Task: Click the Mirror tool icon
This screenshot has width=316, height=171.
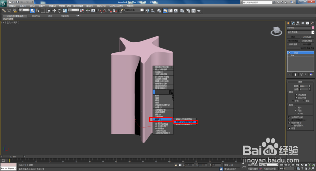Action: [x=148, y=11]
